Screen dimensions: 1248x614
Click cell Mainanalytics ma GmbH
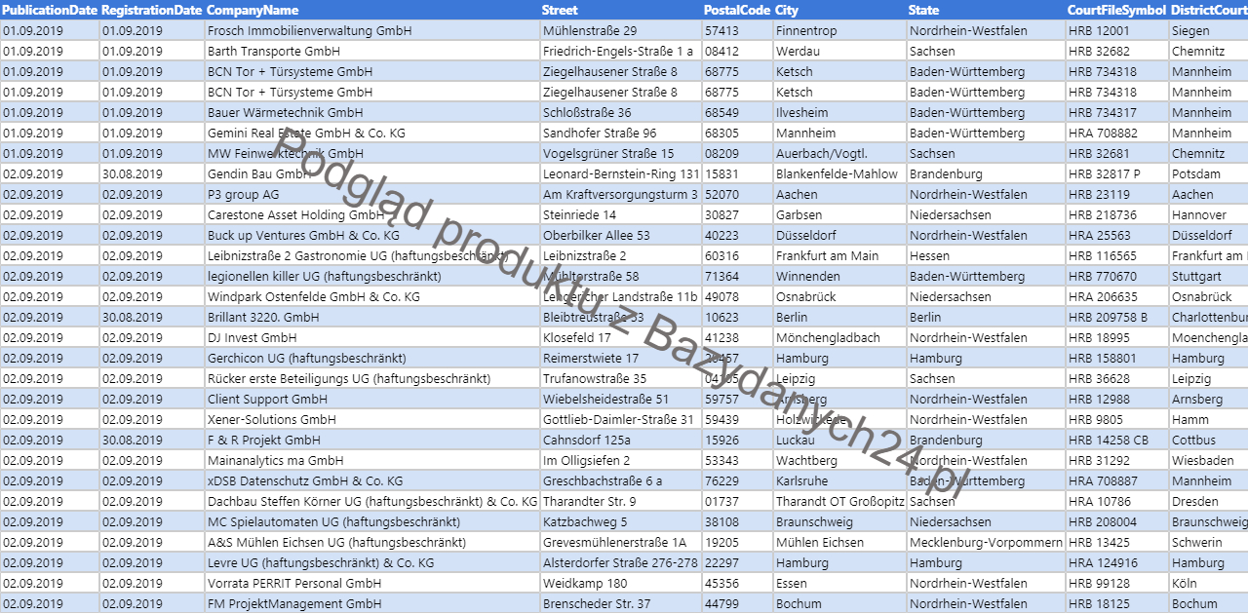372,460
